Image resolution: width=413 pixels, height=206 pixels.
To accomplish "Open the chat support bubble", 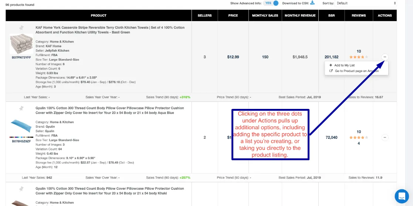I will [x=402, y=196].
